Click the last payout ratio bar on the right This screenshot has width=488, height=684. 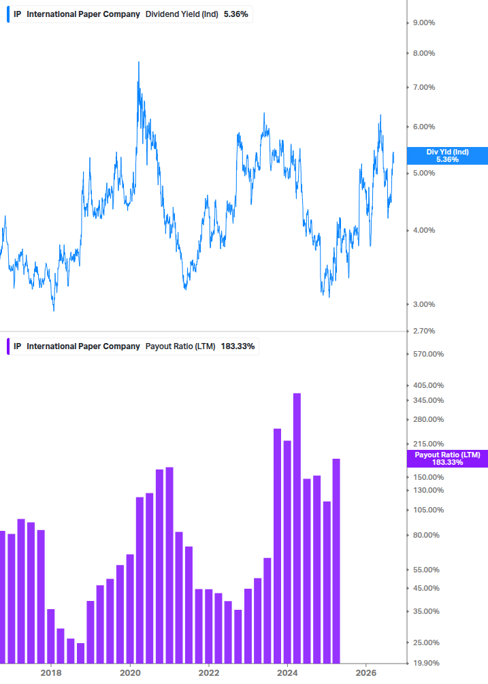[x=336, y=561]
